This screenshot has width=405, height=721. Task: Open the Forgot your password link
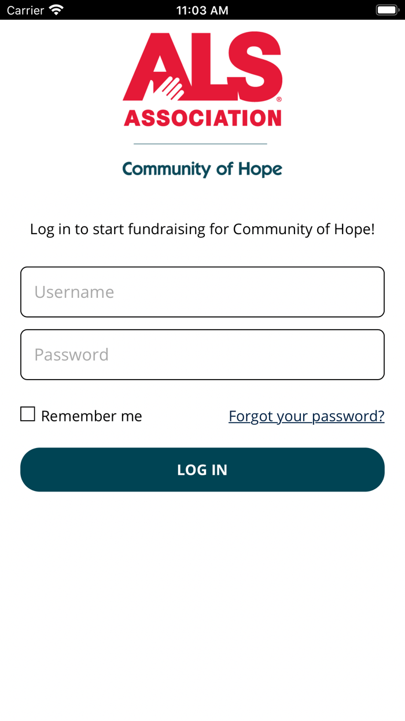(306, 416)
